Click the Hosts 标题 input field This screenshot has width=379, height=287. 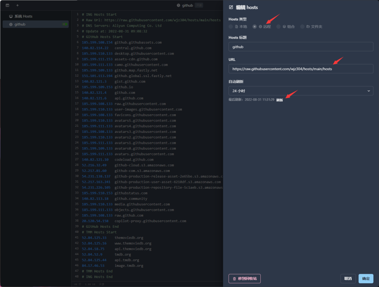tap(301, 47)
